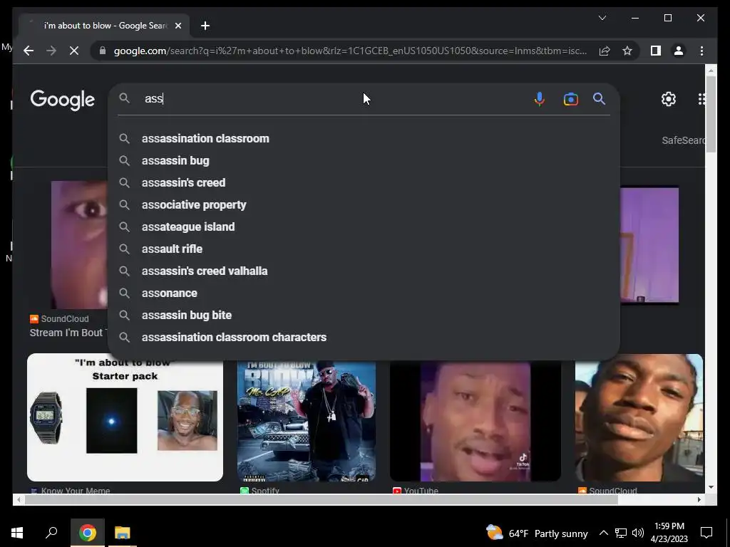The width and height of the screenshot is (730, 547).
Task: Expand the tab search chevron in the title bar
Action: (x=602, y=18)
